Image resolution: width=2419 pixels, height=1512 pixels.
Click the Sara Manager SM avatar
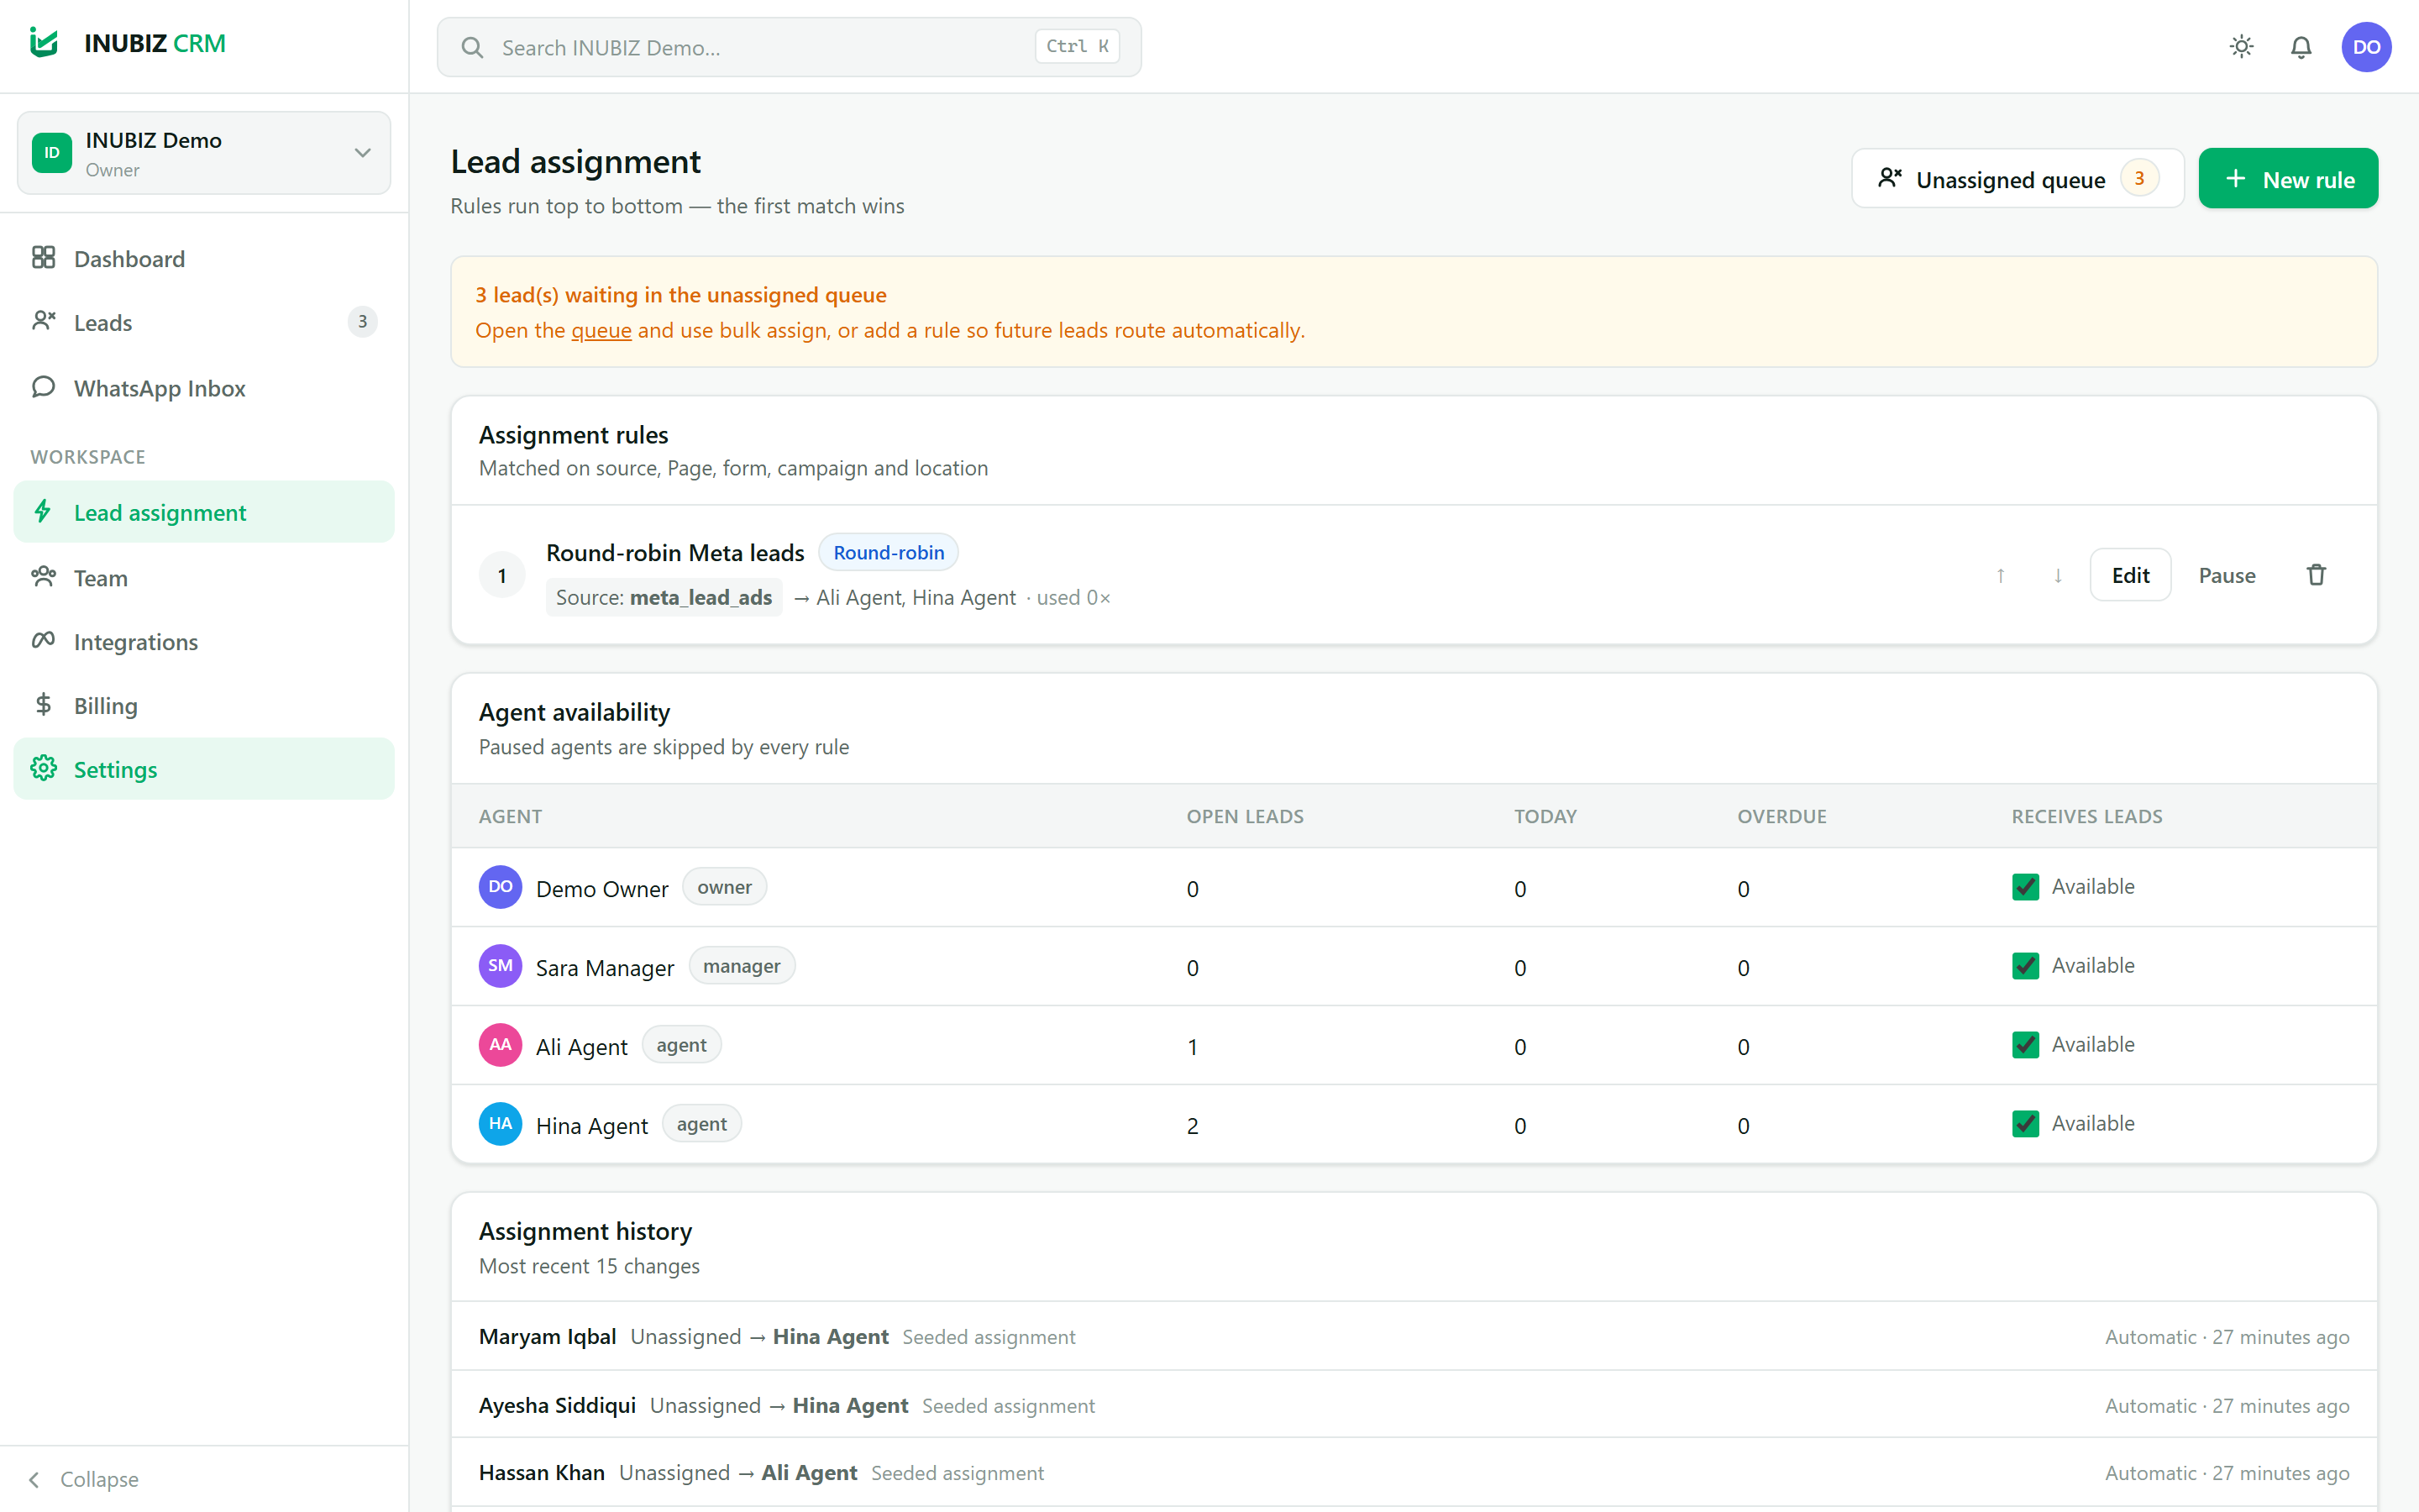point(501,966)
